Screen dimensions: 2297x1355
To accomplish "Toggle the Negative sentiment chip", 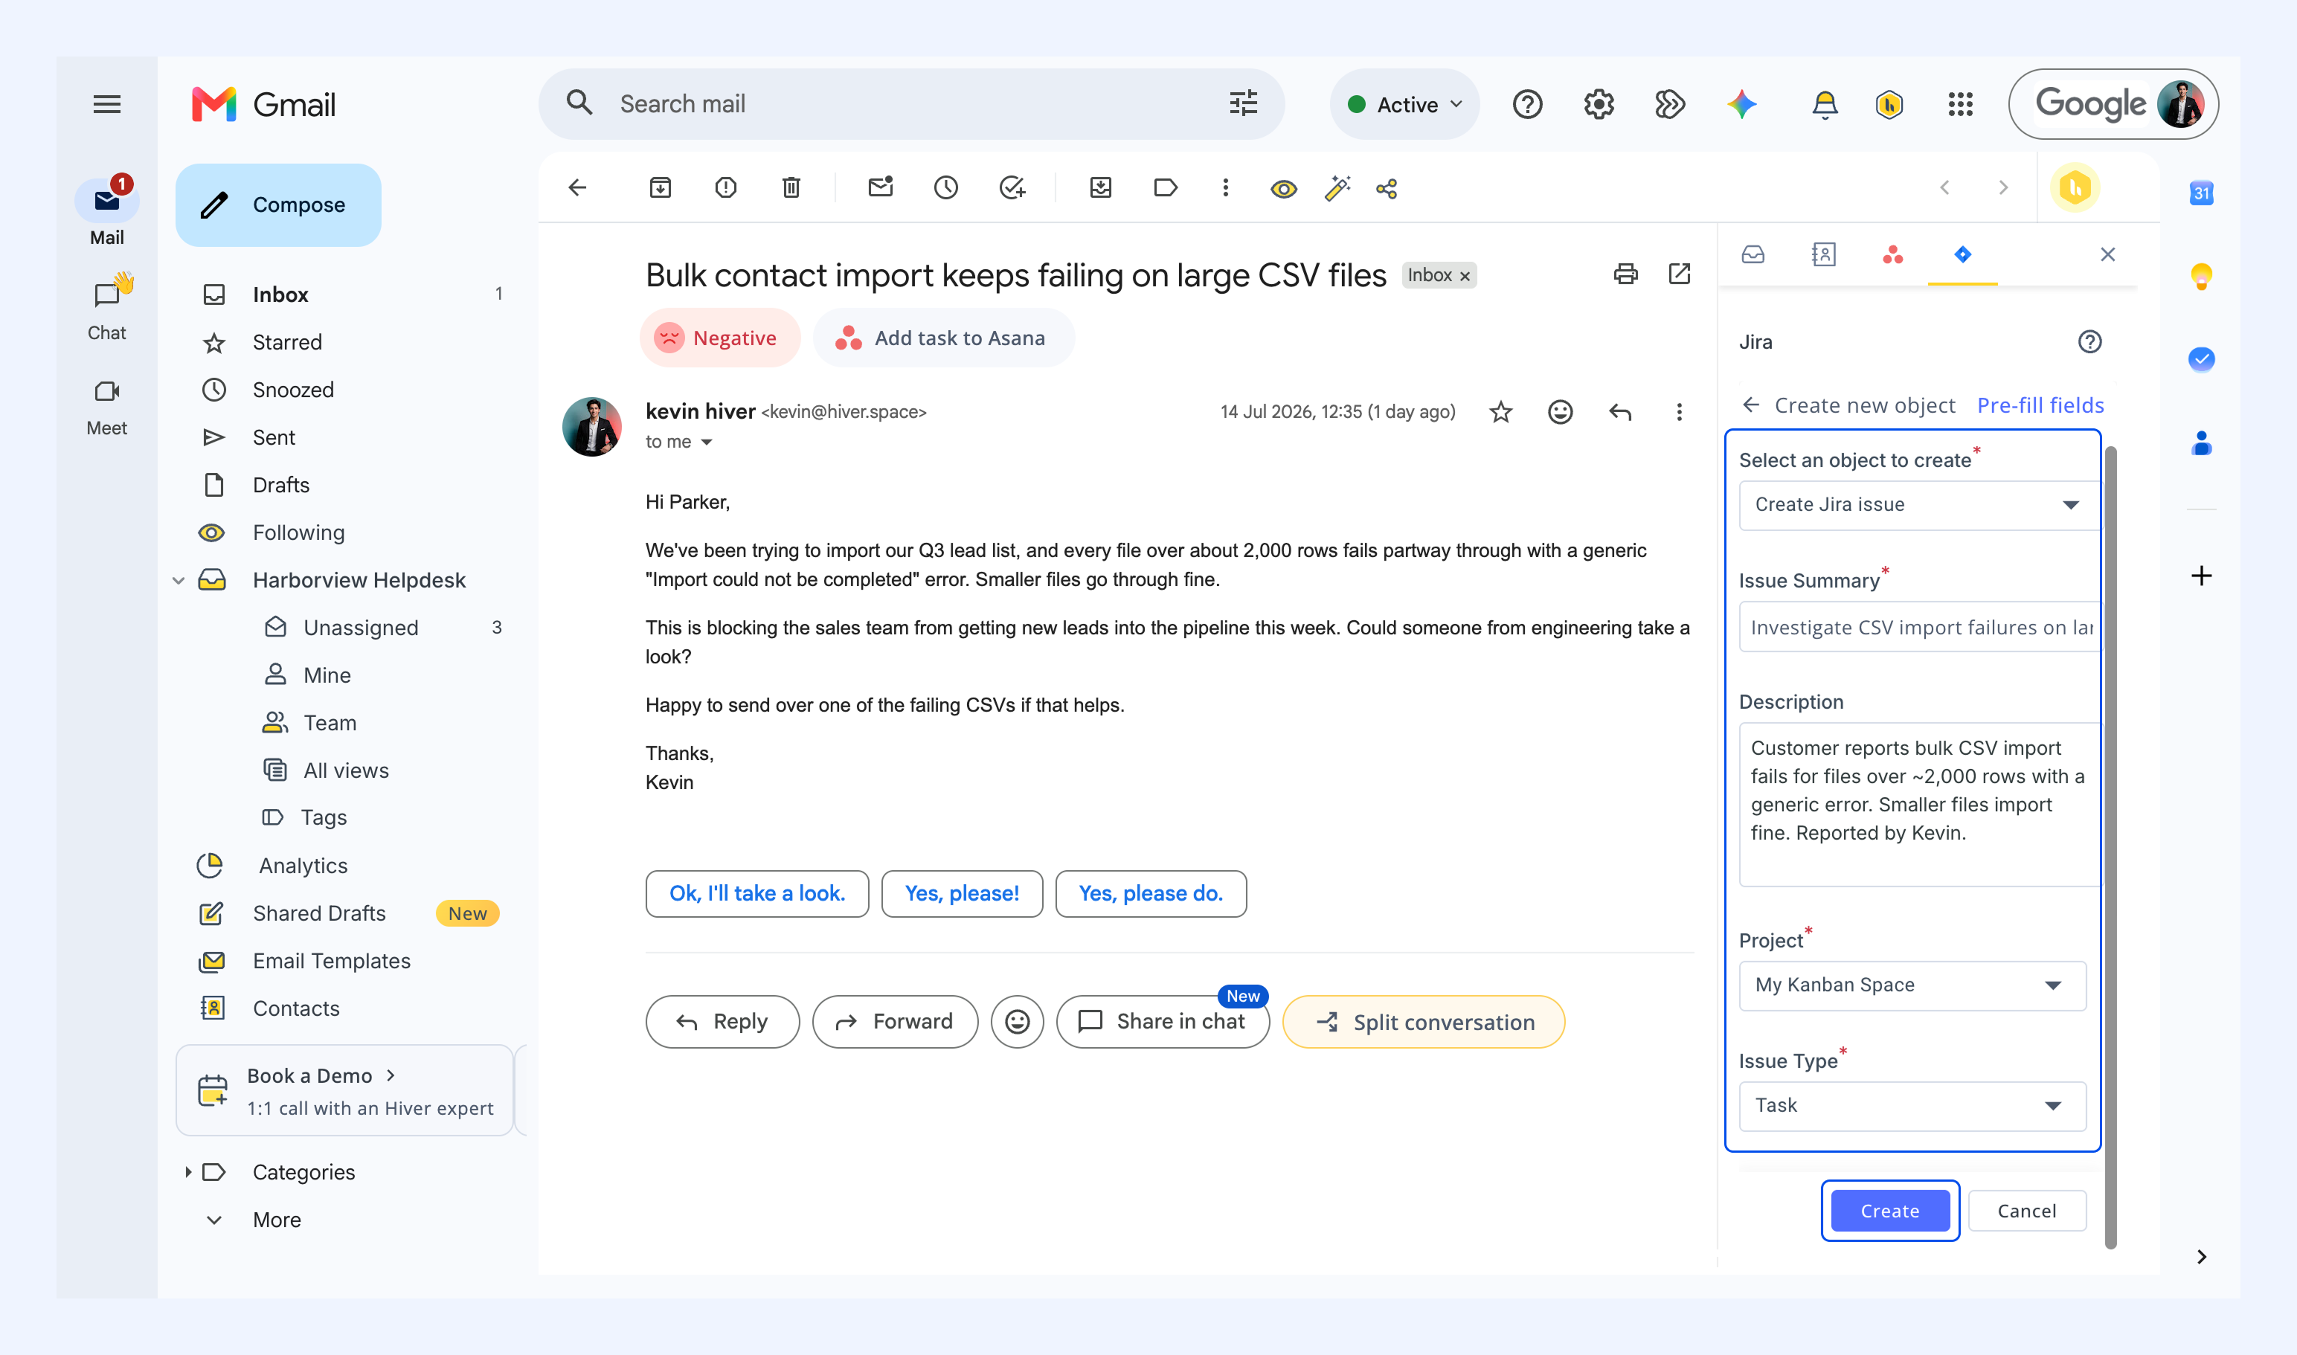I will click(x=720, y=338).
